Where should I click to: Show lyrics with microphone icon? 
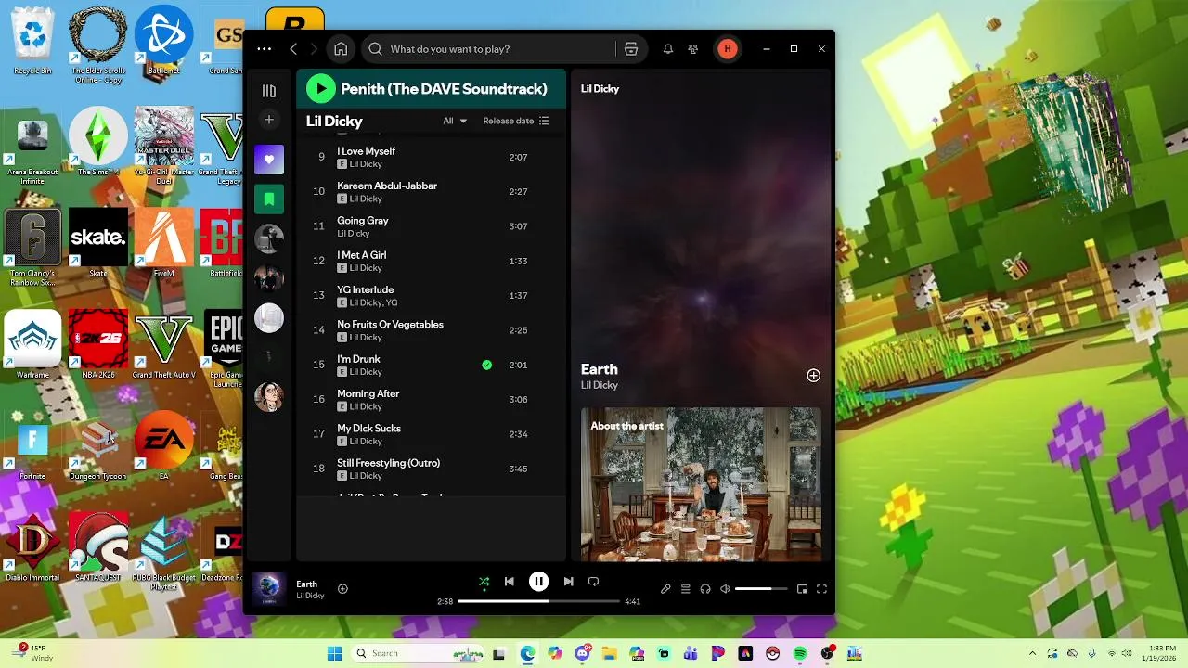pos(665,589)
